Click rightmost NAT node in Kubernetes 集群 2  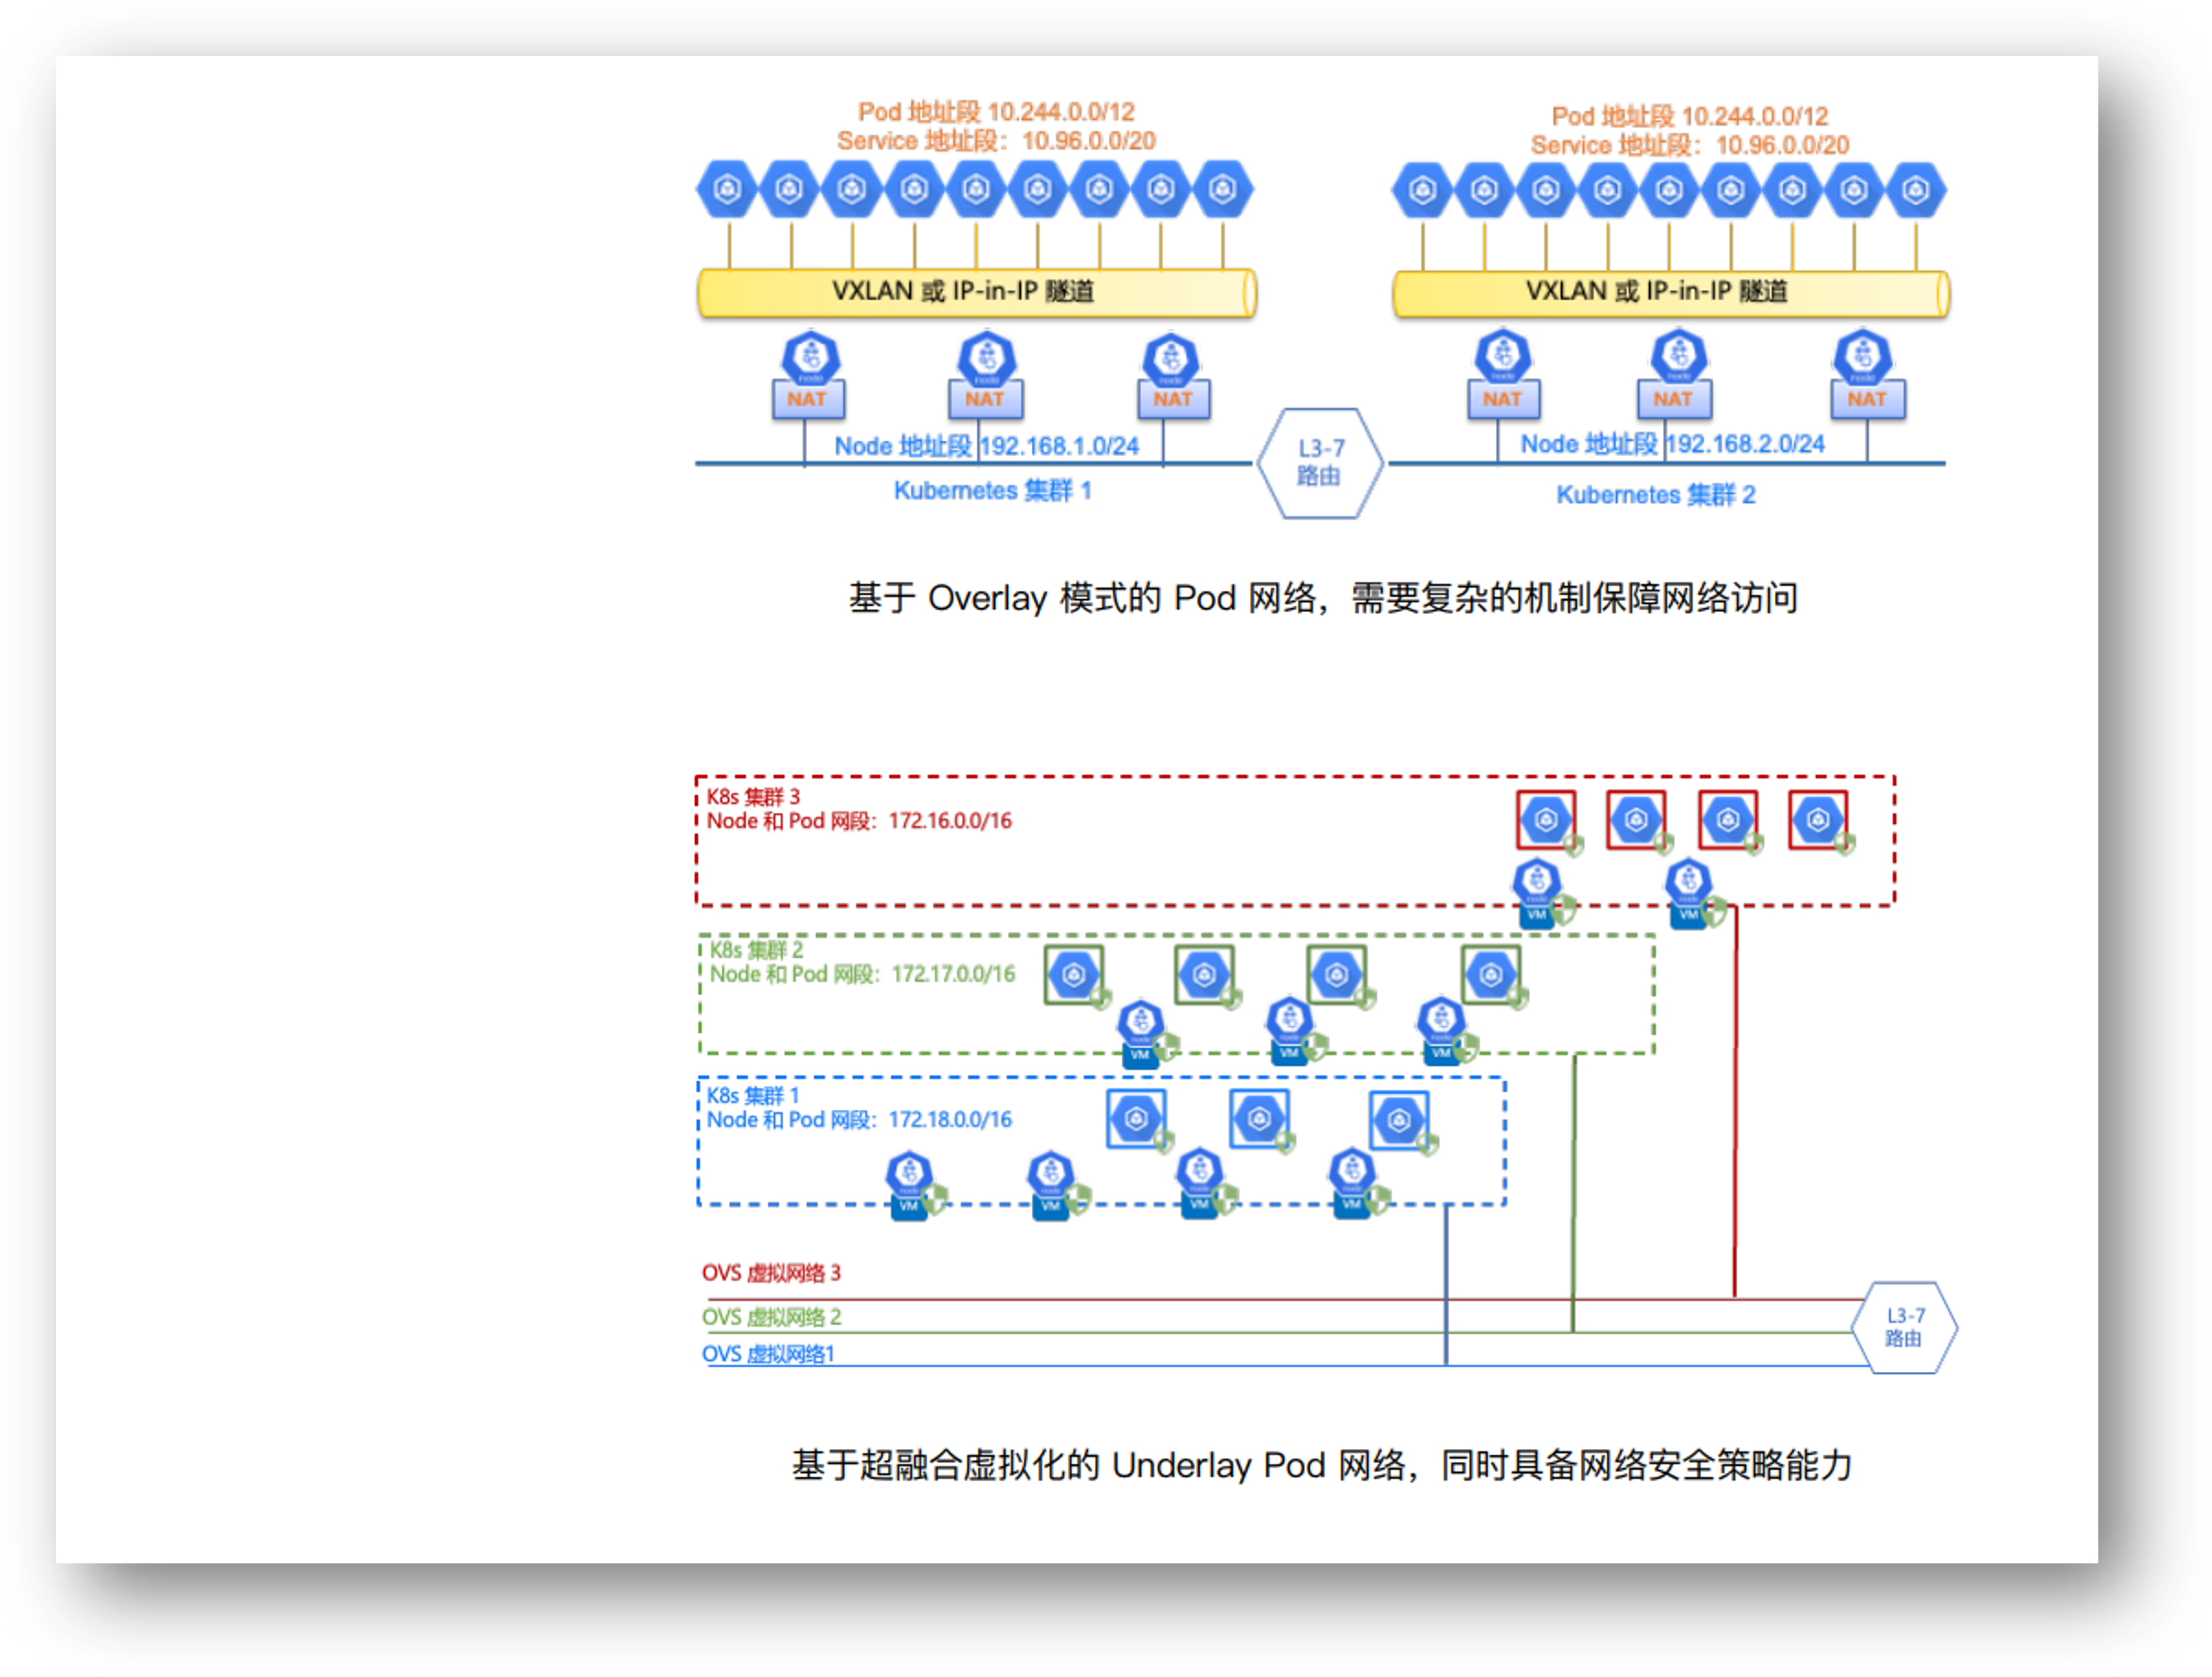click(x=1866, y=374)
